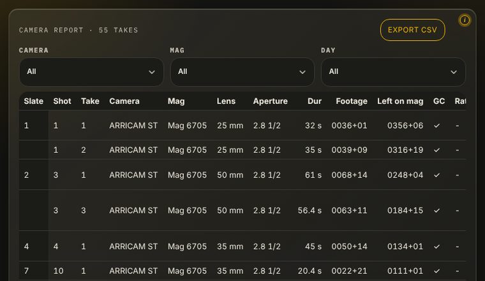Click the GC checkmark in row with footage 0068+14
Image resolution: width=485 pixels, height=281 pixels.
(x=436, y=175)
